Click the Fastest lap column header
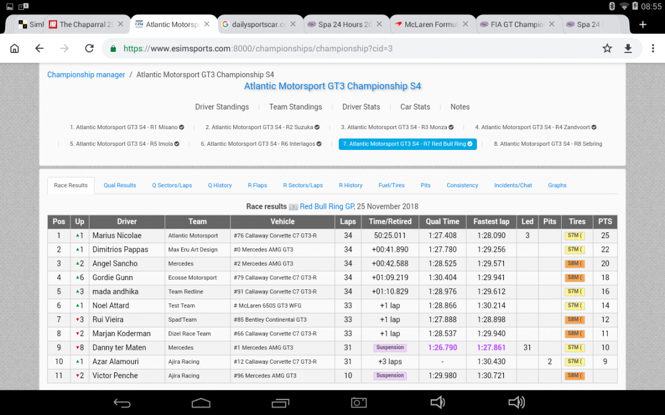Screen dimensions: 665x415 491,221
